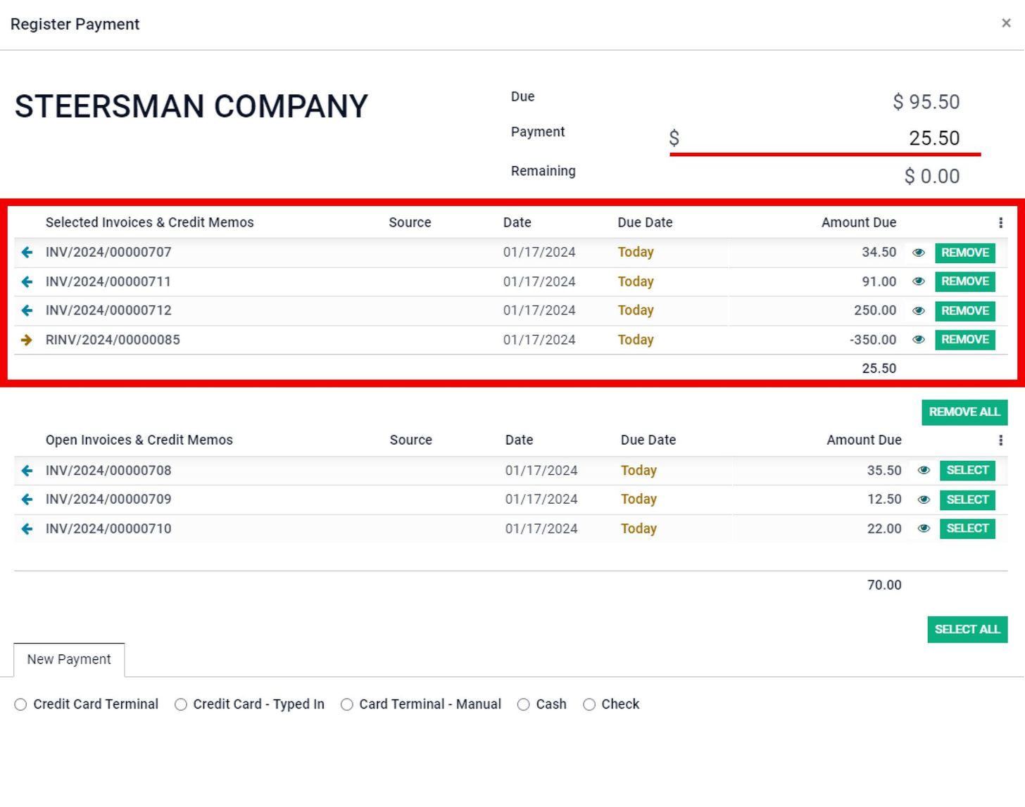The height and width of the screenshot is (807, 1025).
Task: Open column options menu for Selected Invoices
Action: [1000, 223]
